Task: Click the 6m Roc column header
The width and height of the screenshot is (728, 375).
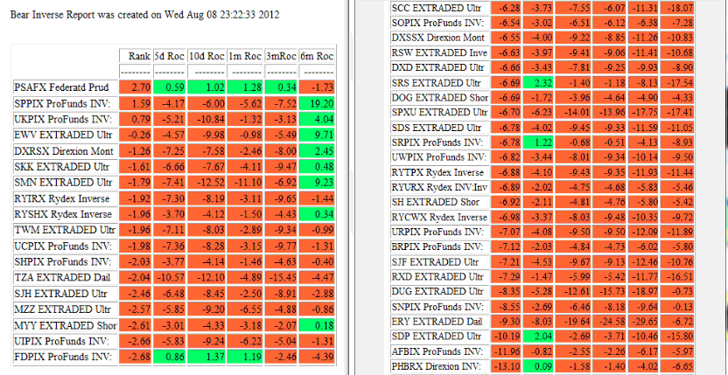Action: (317, 56)
